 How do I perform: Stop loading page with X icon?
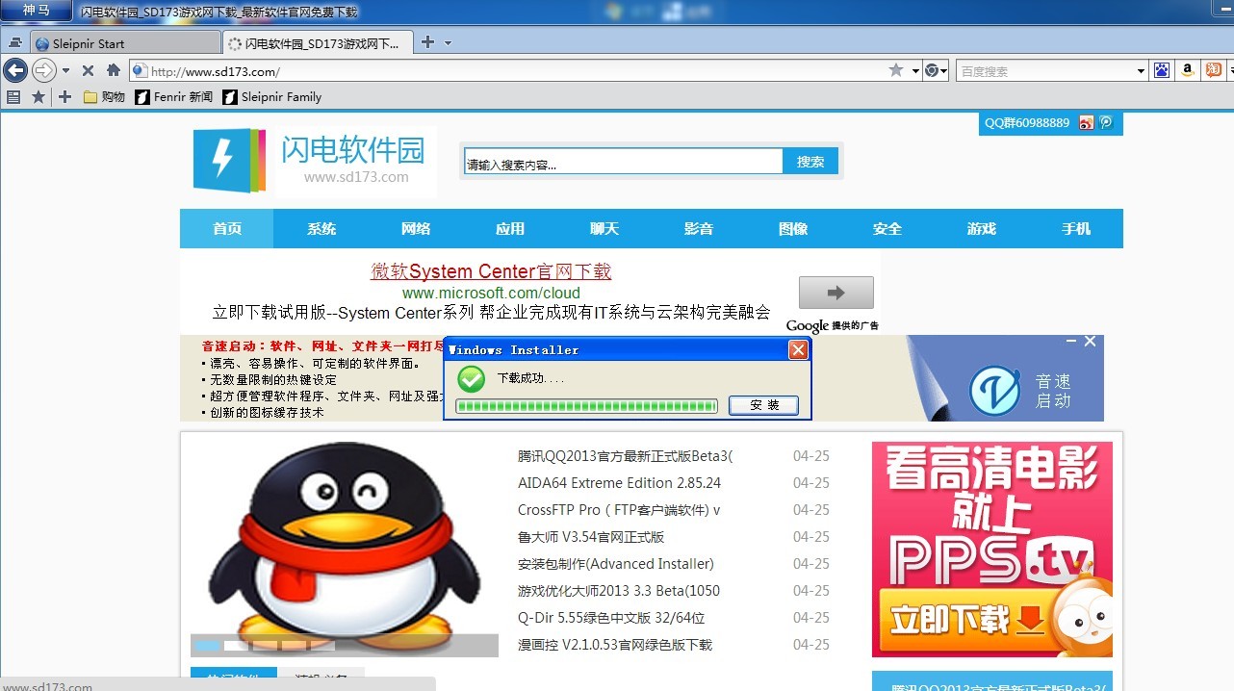tap(88, 70)
